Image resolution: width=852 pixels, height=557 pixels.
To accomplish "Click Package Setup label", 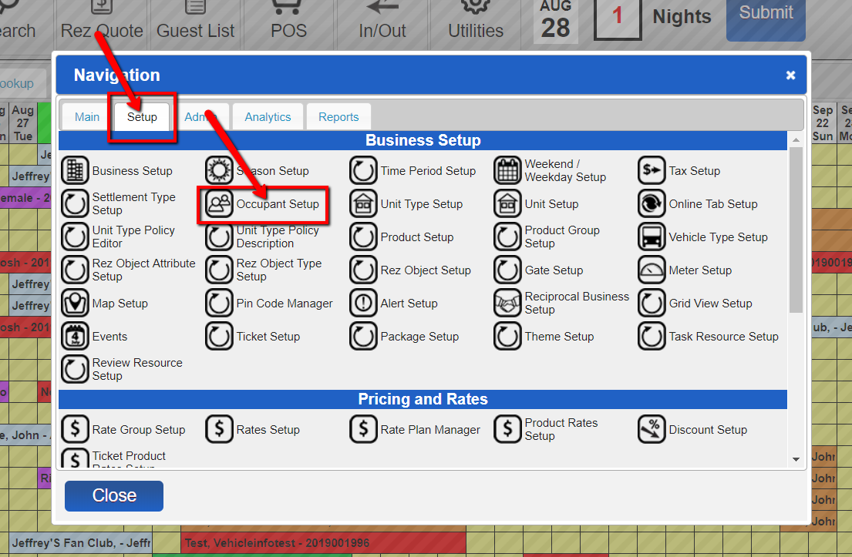I will tap(419, 336).
